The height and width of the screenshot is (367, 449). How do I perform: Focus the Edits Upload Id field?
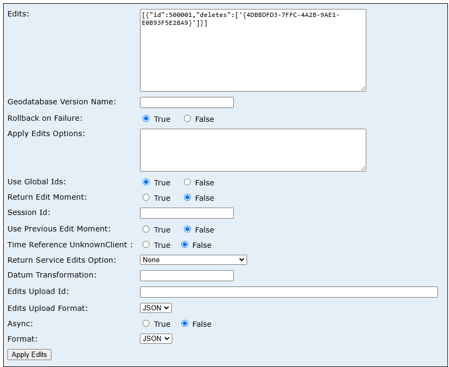[x=288, y=292]
